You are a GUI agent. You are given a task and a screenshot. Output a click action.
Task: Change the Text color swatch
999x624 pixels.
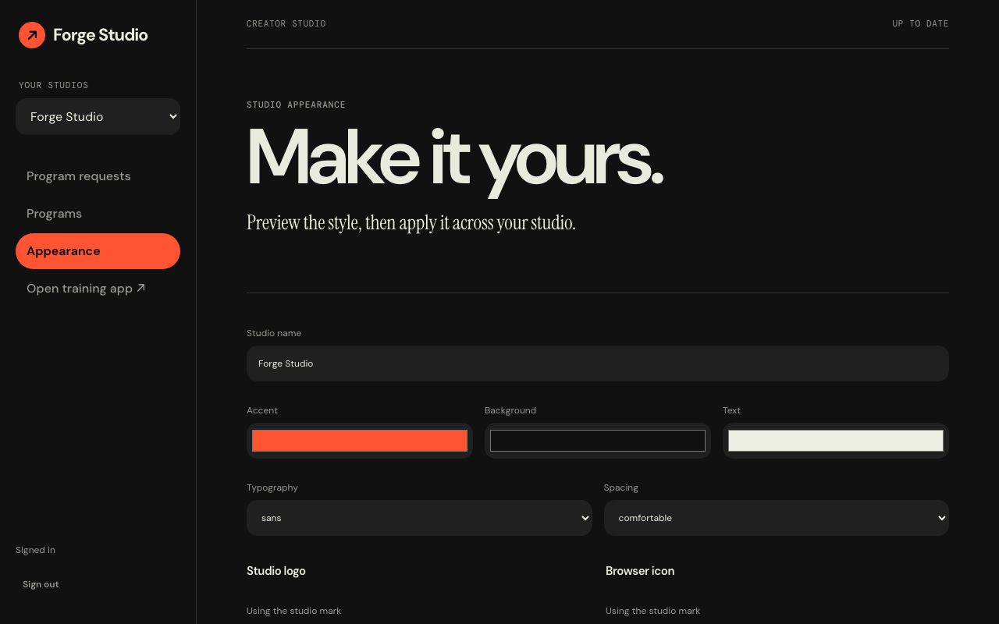click(x=836, y=441)
